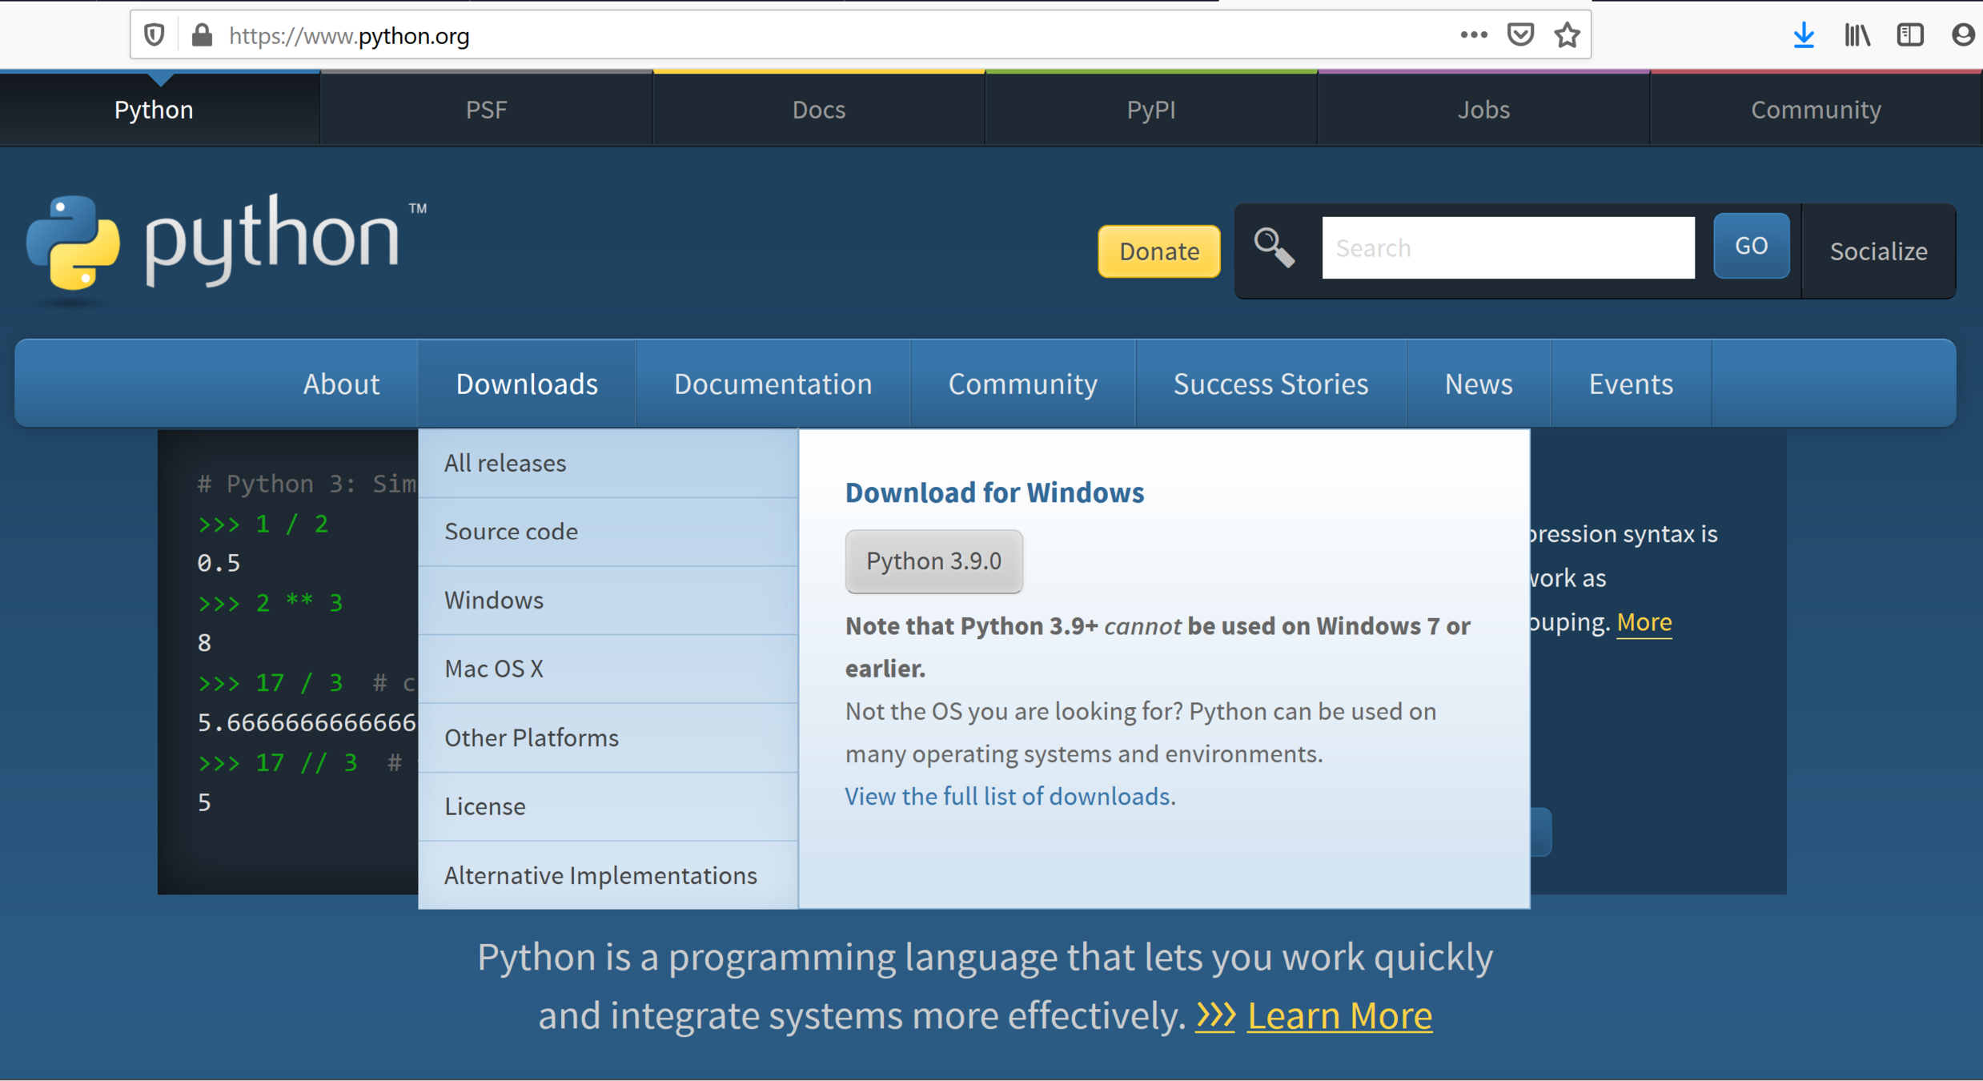Select Source code from Downloads menu
1983x1081 pixels.
(x=511, y=531)
